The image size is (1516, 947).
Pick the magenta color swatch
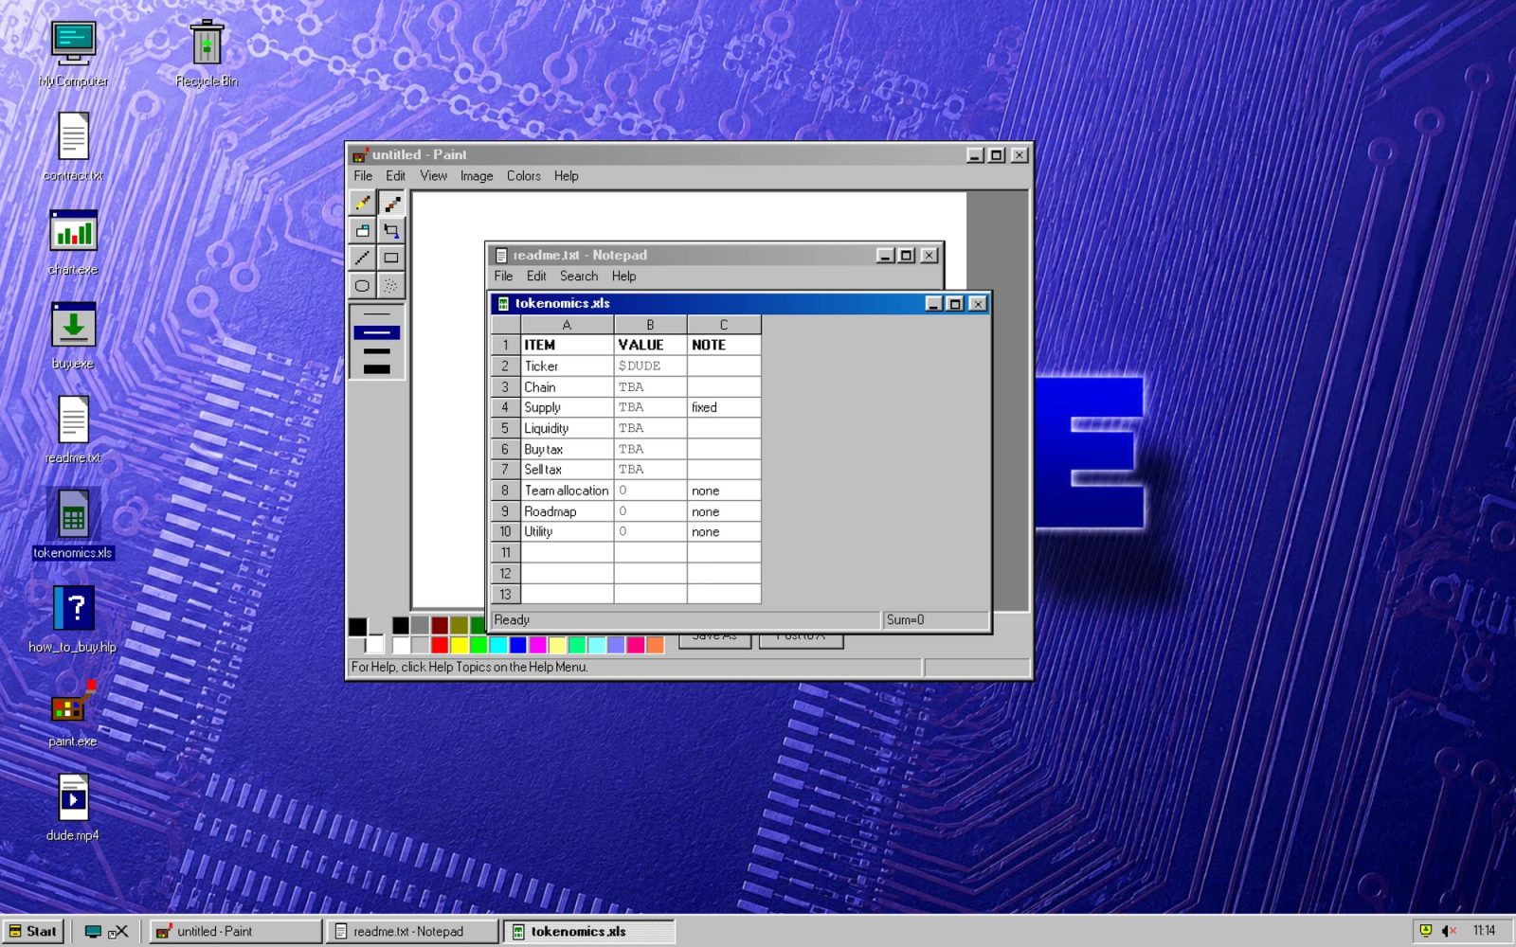click(x=538, y=645)
